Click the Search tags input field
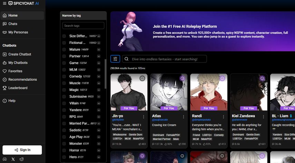This screenshot has width=295, height=163. (83, 26)
